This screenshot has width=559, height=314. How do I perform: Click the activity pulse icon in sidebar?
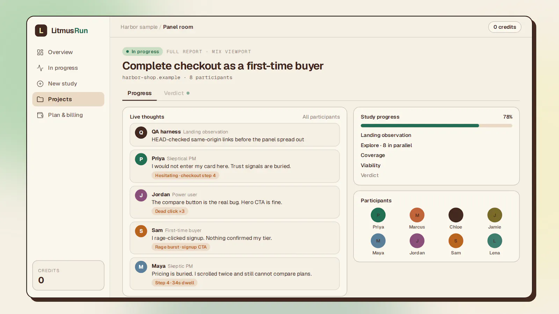(40, 68)
